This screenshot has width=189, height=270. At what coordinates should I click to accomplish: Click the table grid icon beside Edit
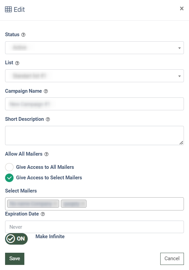tap(8, 9)
